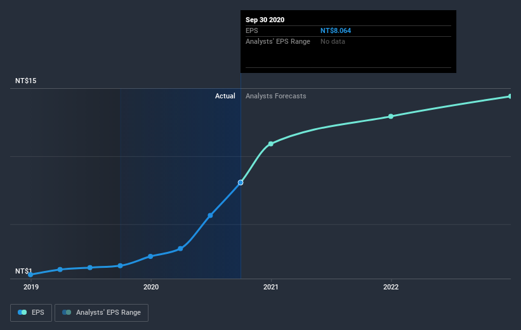Viewport: 521px width, 330px height.
Task: Click the Actual section label
Action: pos(225,96)
